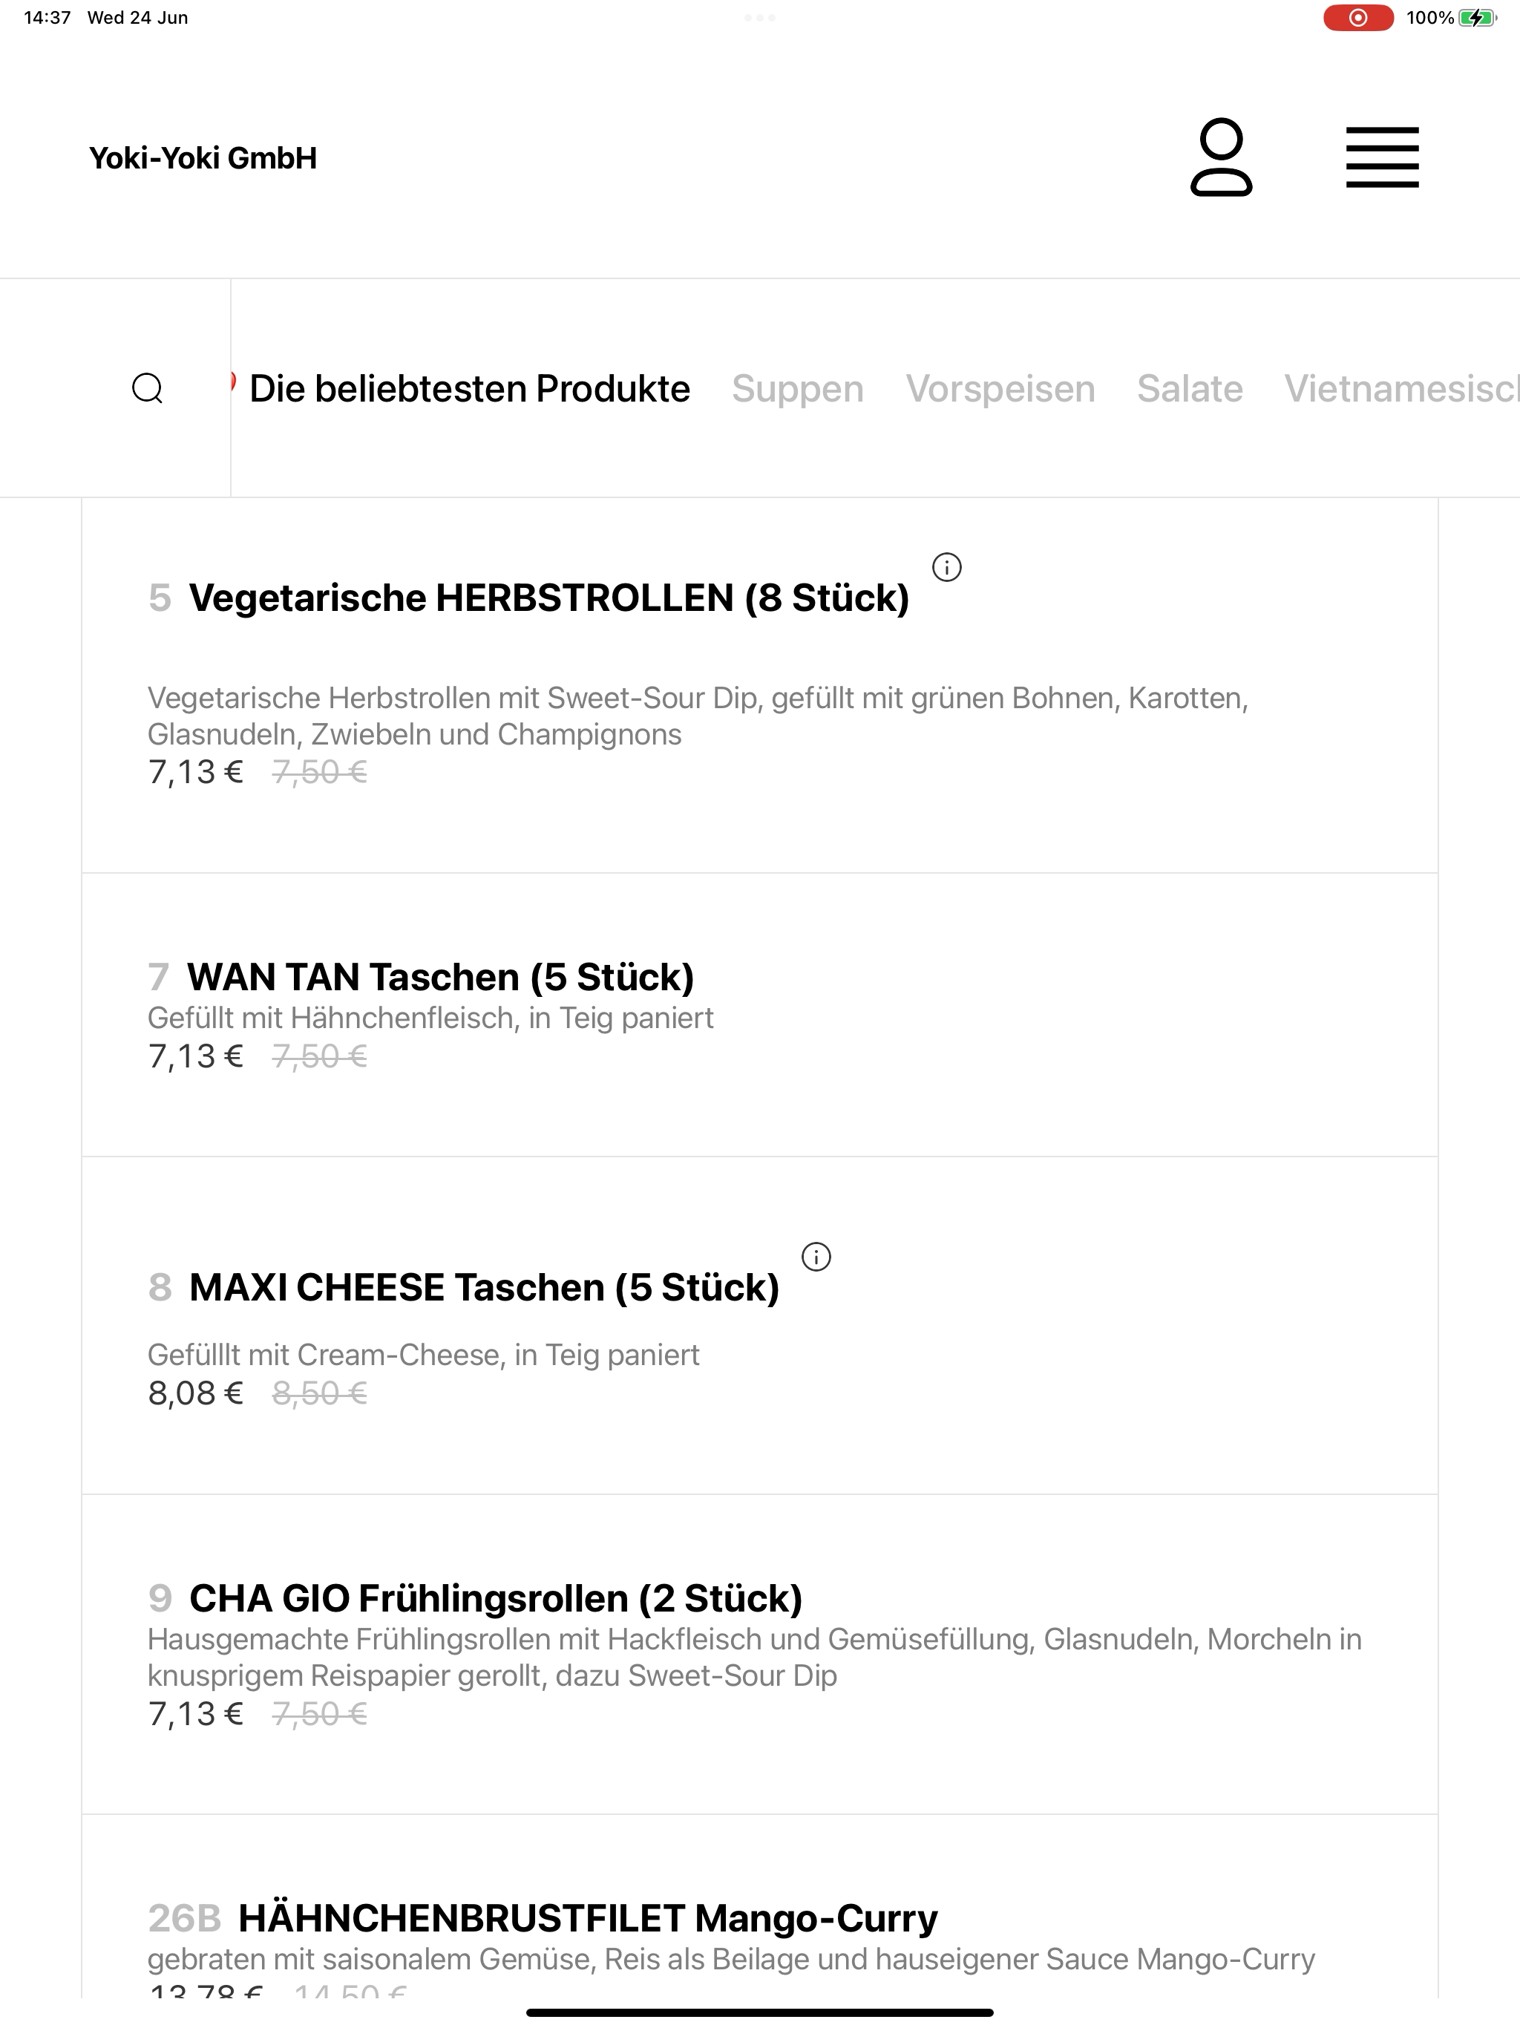
Task: Open the Vietnamesisch category tab
Action: point(1402,389)
